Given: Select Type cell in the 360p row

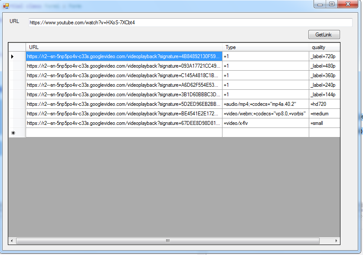Looking at the screenshot, I should [265, 75].
